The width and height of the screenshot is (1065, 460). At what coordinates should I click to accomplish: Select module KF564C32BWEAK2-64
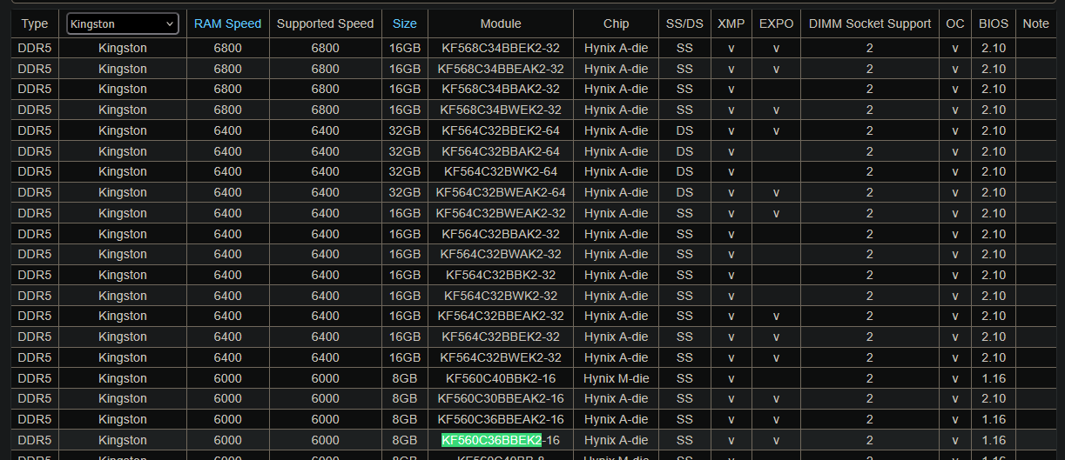click(501, 192)
